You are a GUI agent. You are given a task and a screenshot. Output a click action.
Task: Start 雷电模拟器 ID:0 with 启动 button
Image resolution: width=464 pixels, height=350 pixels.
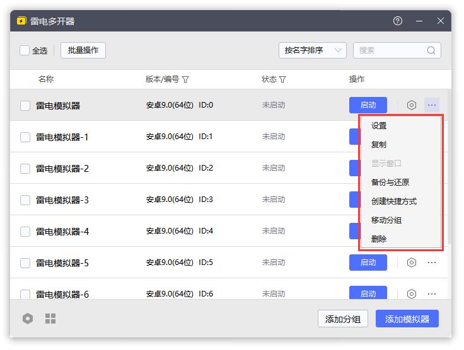tap(368, 105)
